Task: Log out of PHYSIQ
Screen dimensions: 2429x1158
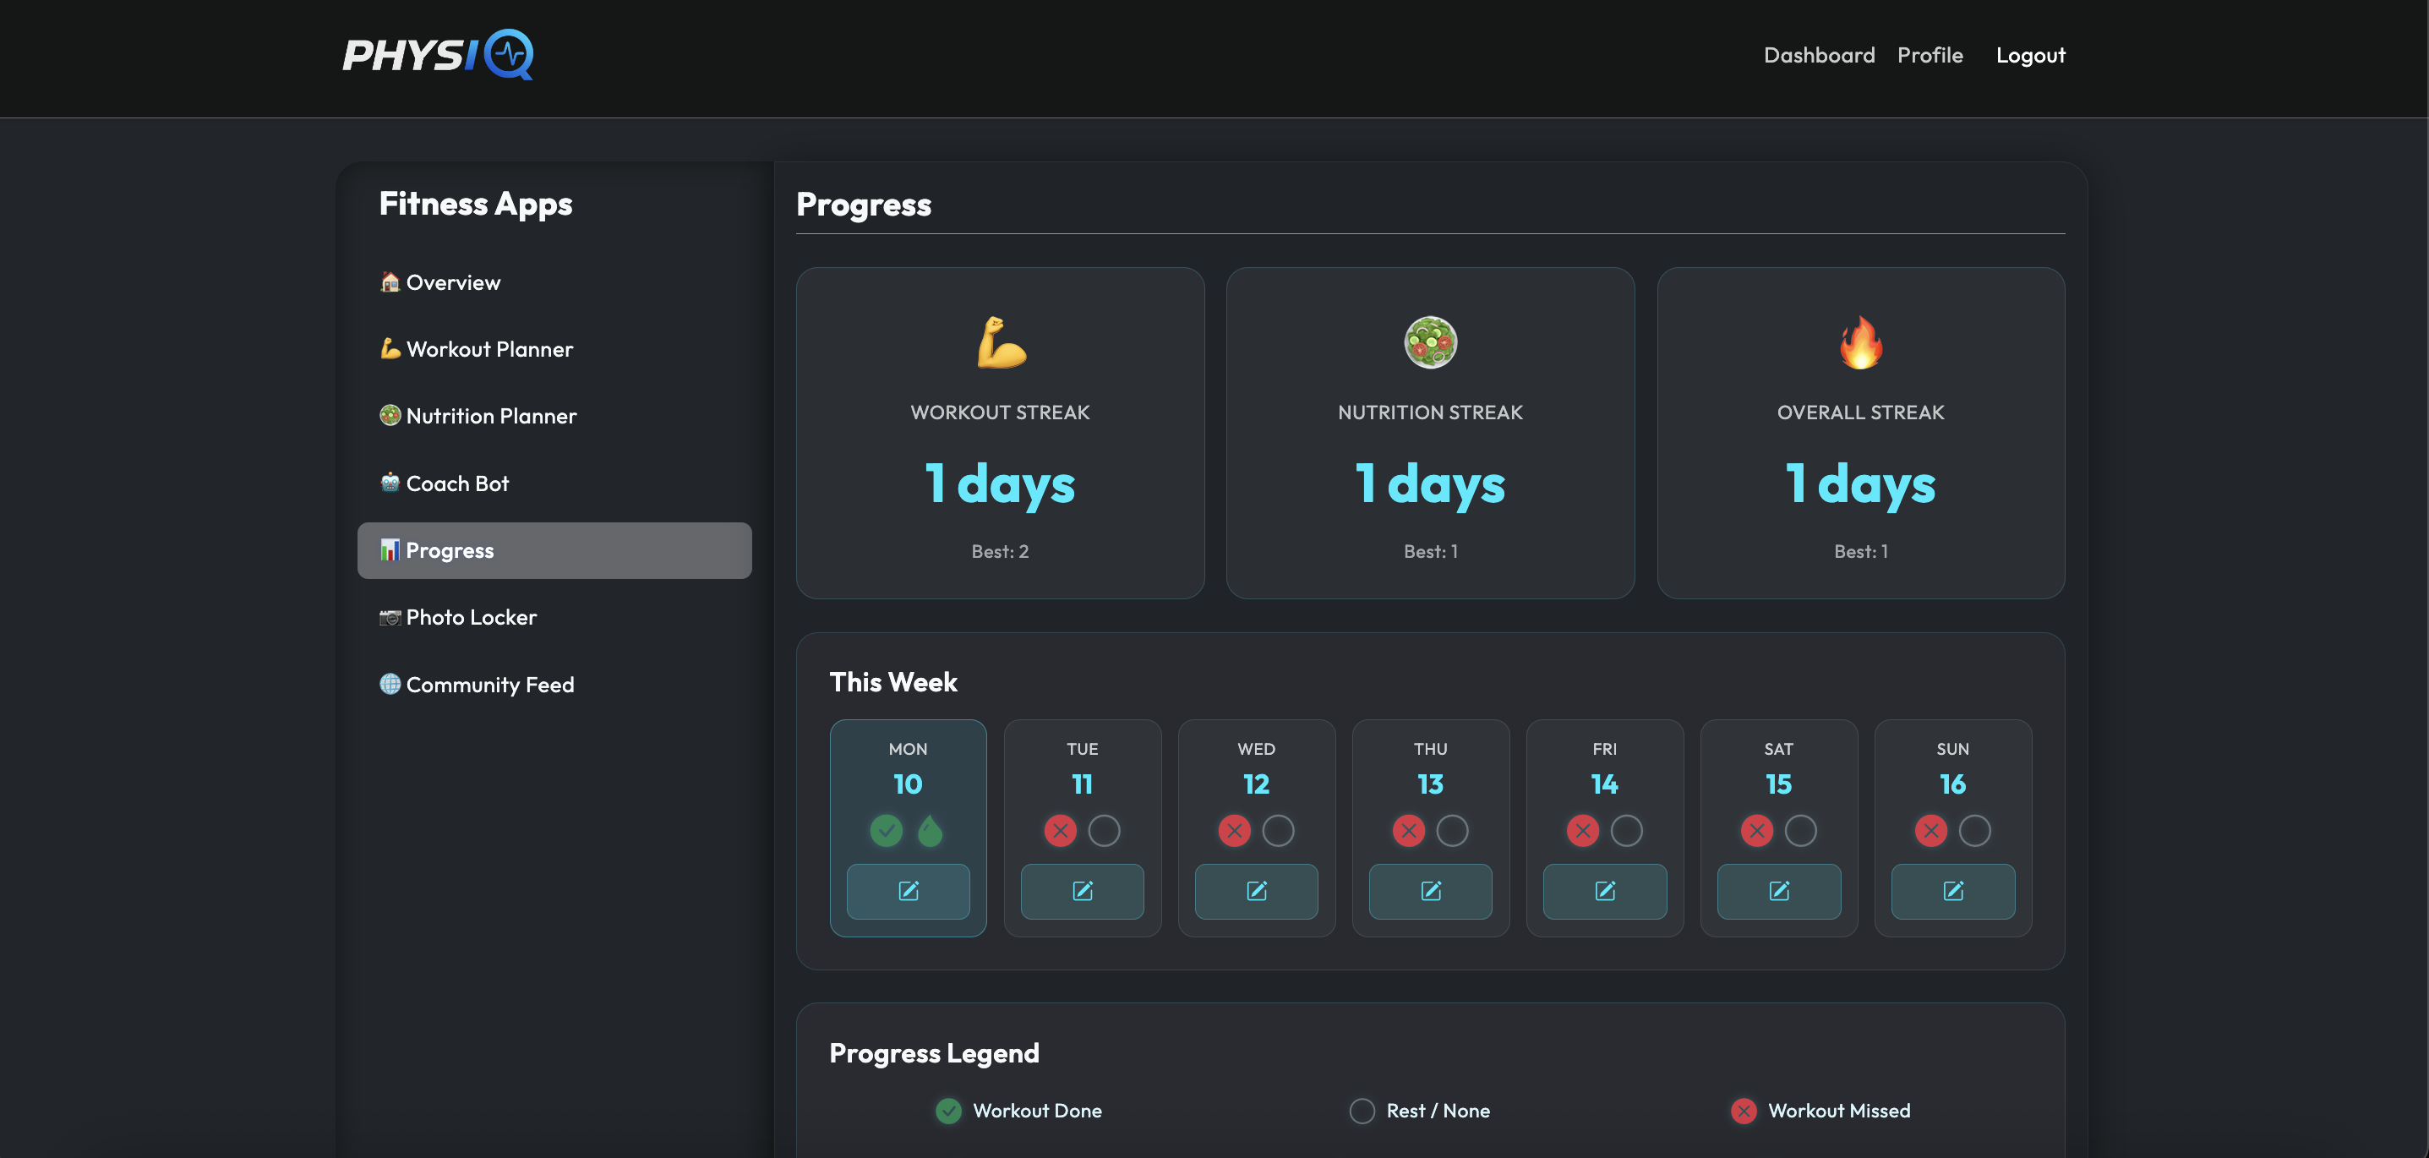Action: point(2030,55)
